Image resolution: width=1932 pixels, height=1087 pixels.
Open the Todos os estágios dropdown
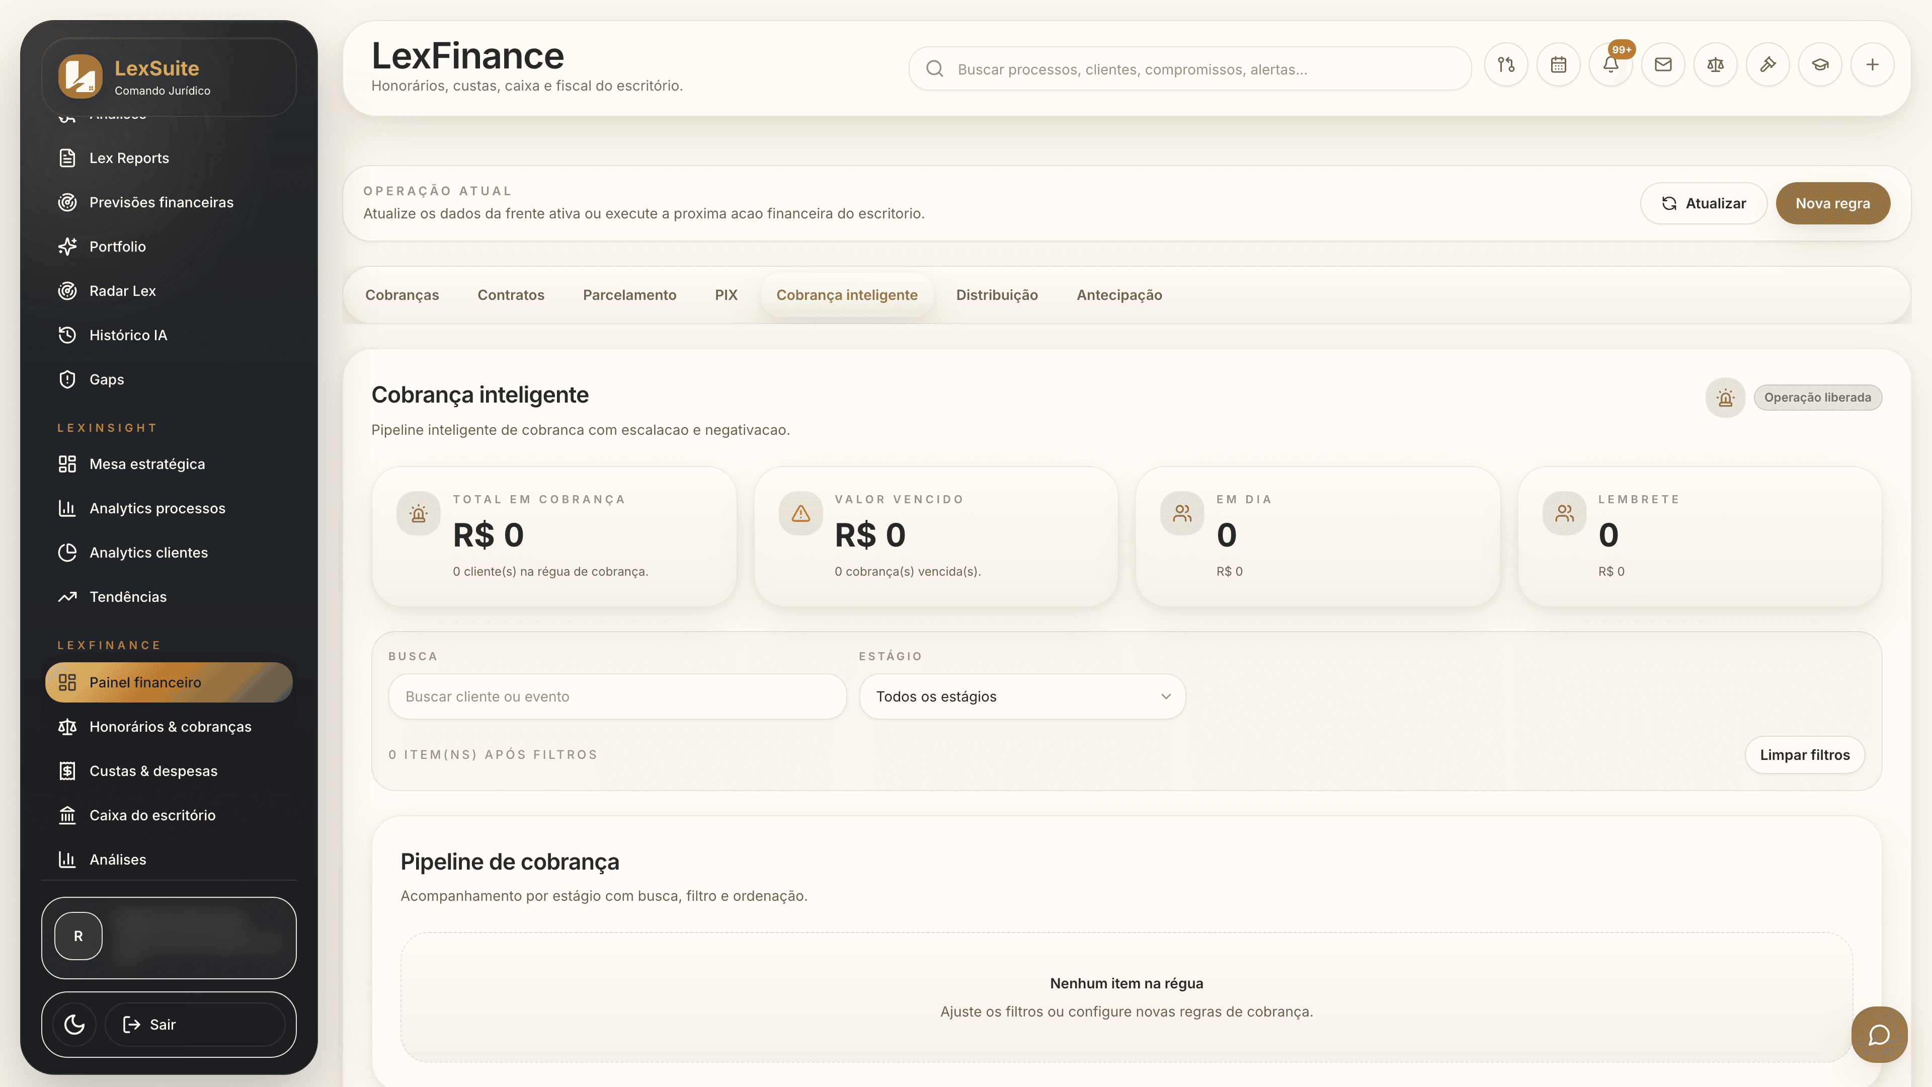click(x=1021, y=696)
